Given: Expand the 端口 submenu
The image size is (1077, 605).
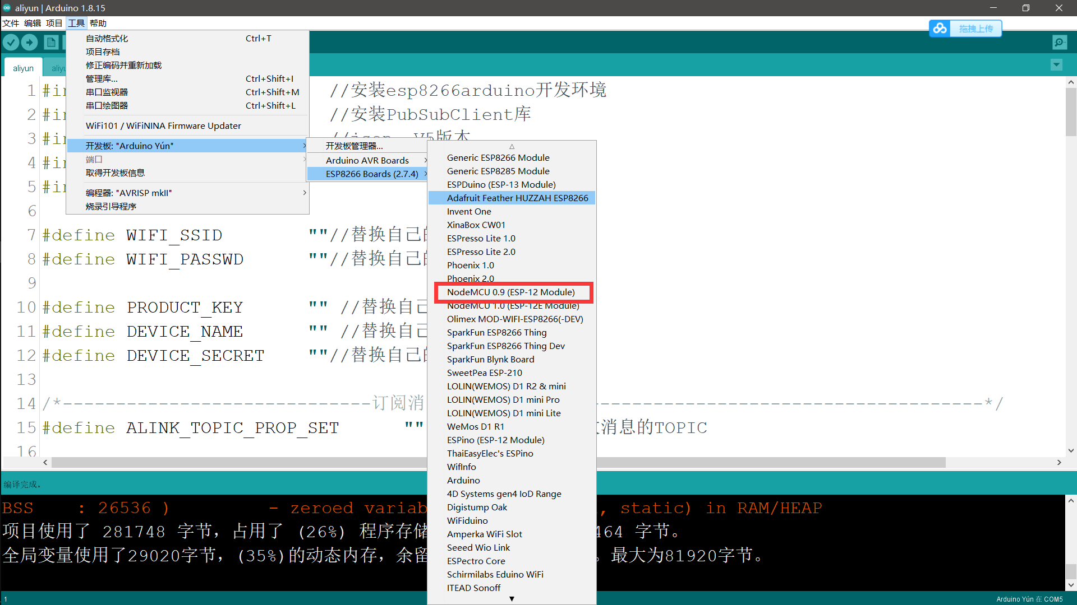Looking at the screenshot, I should click(187, 159).
